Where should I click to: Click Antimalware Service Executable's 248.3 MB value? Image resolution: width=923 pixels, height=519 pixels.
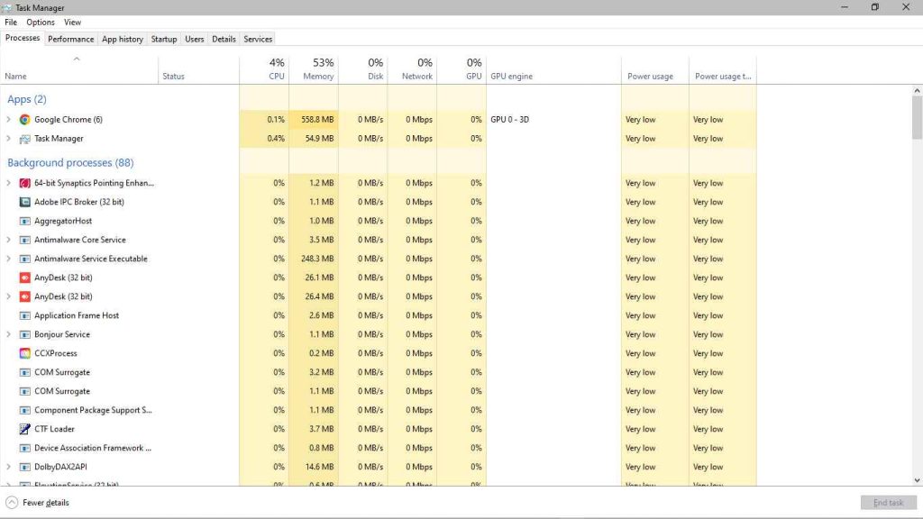pyautogui.click(x=317, y=259)
